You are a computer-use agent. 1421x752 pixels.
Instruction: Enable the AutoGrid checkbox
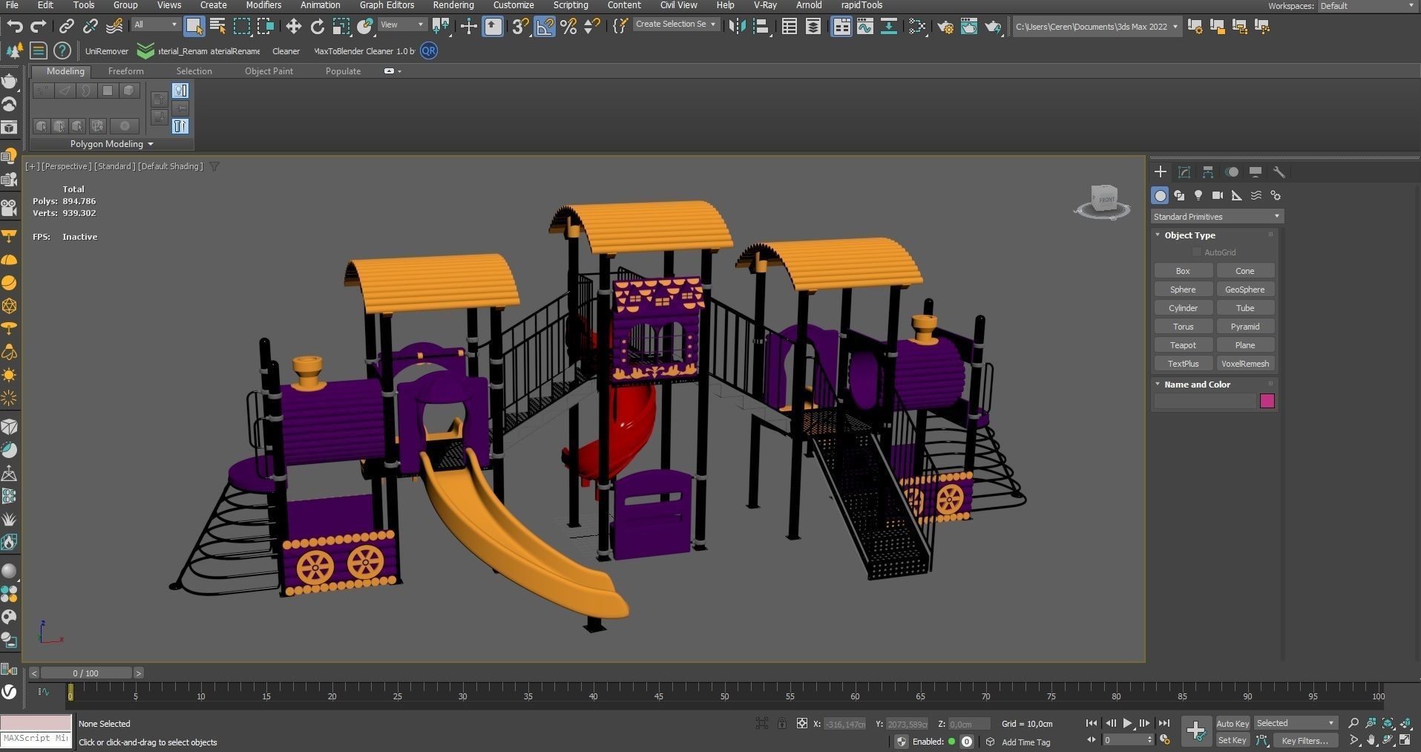1196,252
